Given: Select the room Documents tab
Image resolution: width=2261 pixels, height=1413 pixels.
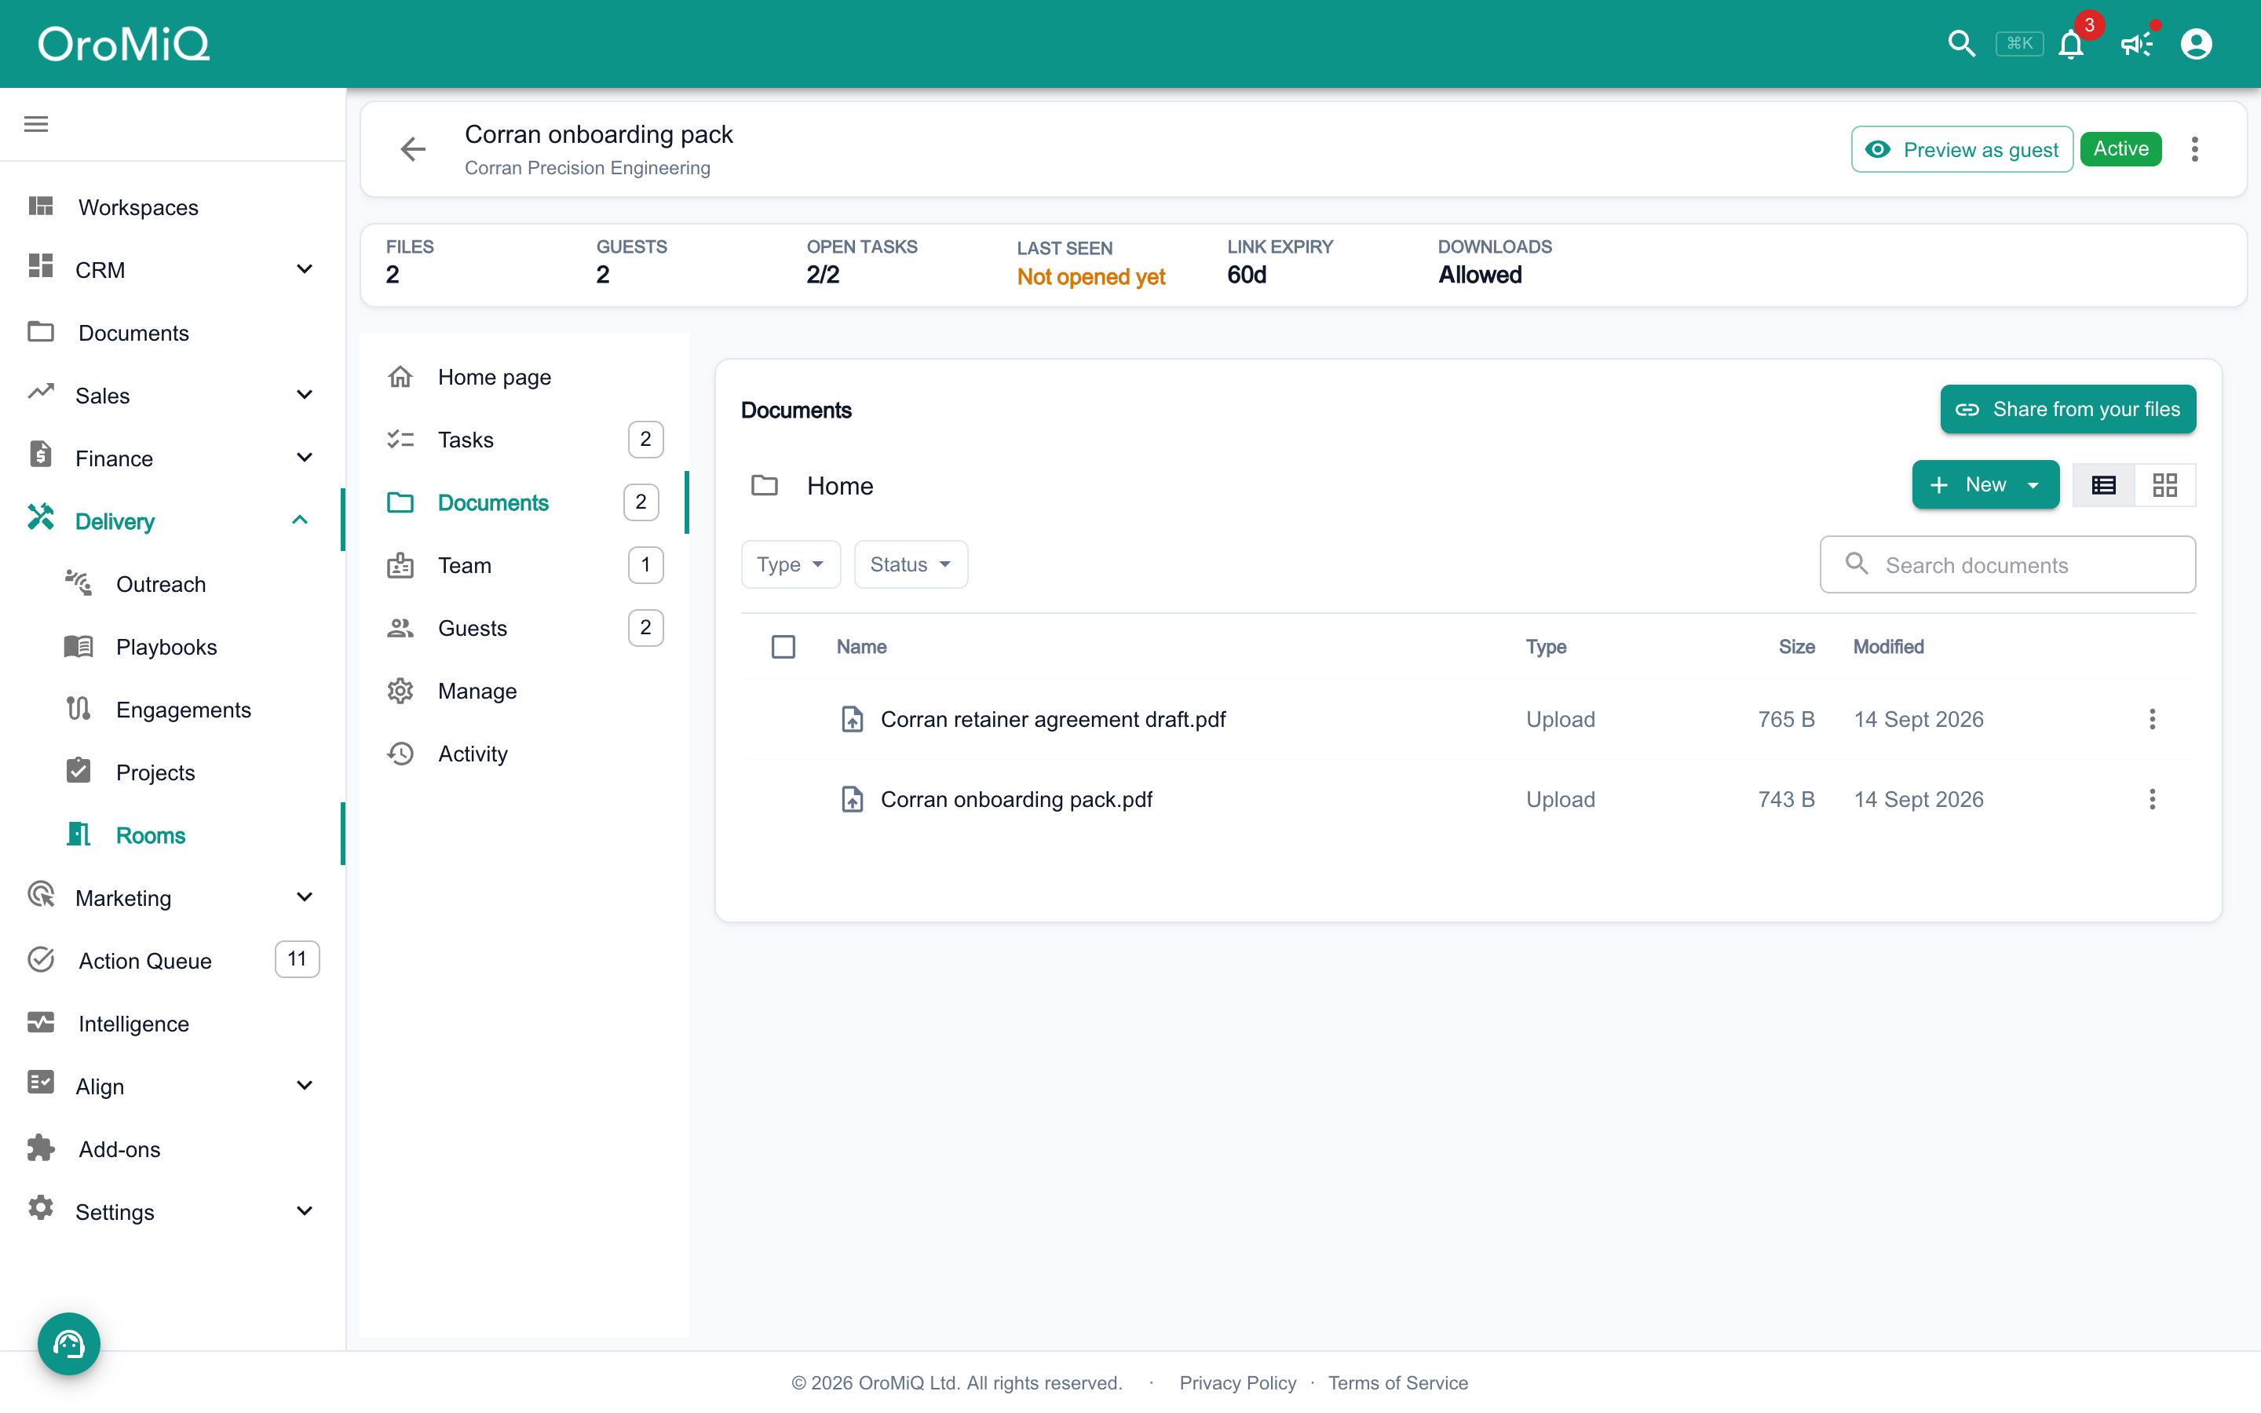Looking at the screenshot, I should [x=524, y=502].
